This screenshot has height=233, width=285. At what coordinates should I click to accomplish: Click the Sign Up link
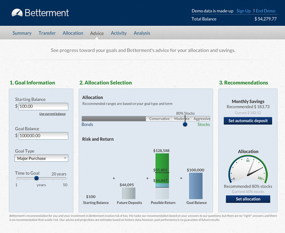[x=244, y=11]
